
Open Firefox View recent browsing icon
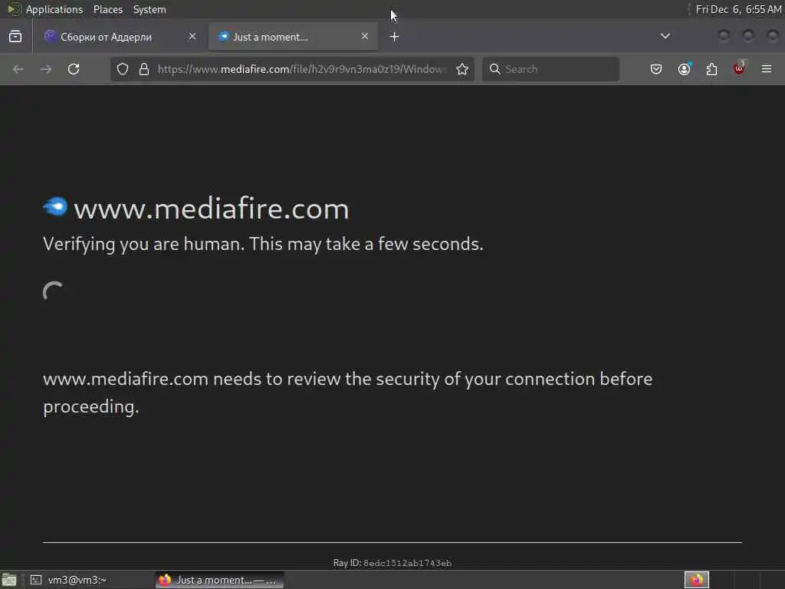tap(15, 37)
